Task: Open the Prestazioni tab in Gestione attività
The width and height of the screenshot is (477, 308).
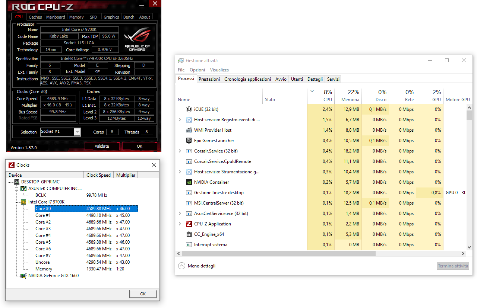Action: point(209,79)
